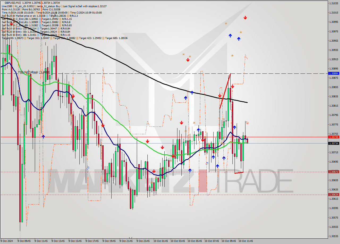
Task: Click the 1.30535 price axis label
Action: [334, 236]
